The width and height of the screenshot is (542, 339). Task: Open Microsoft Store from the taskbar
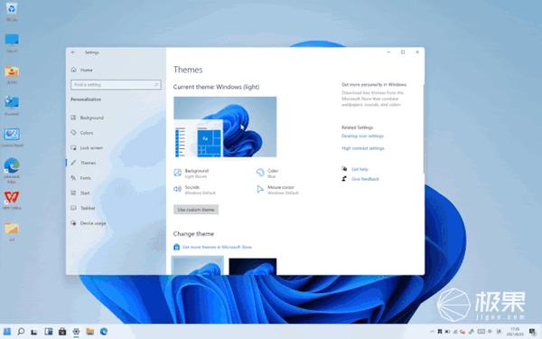click(62, 332)
